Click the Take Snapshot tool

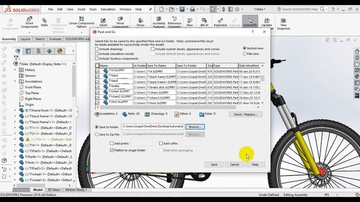click(x=283, y=24)
